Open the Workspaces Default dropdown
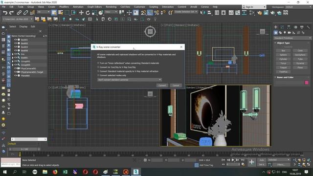Screen dimensions: 313x176 298,7
